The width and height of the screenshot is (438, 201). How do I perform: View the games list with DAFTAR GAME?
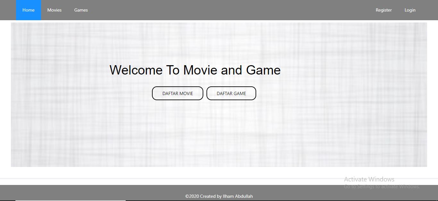231,93
